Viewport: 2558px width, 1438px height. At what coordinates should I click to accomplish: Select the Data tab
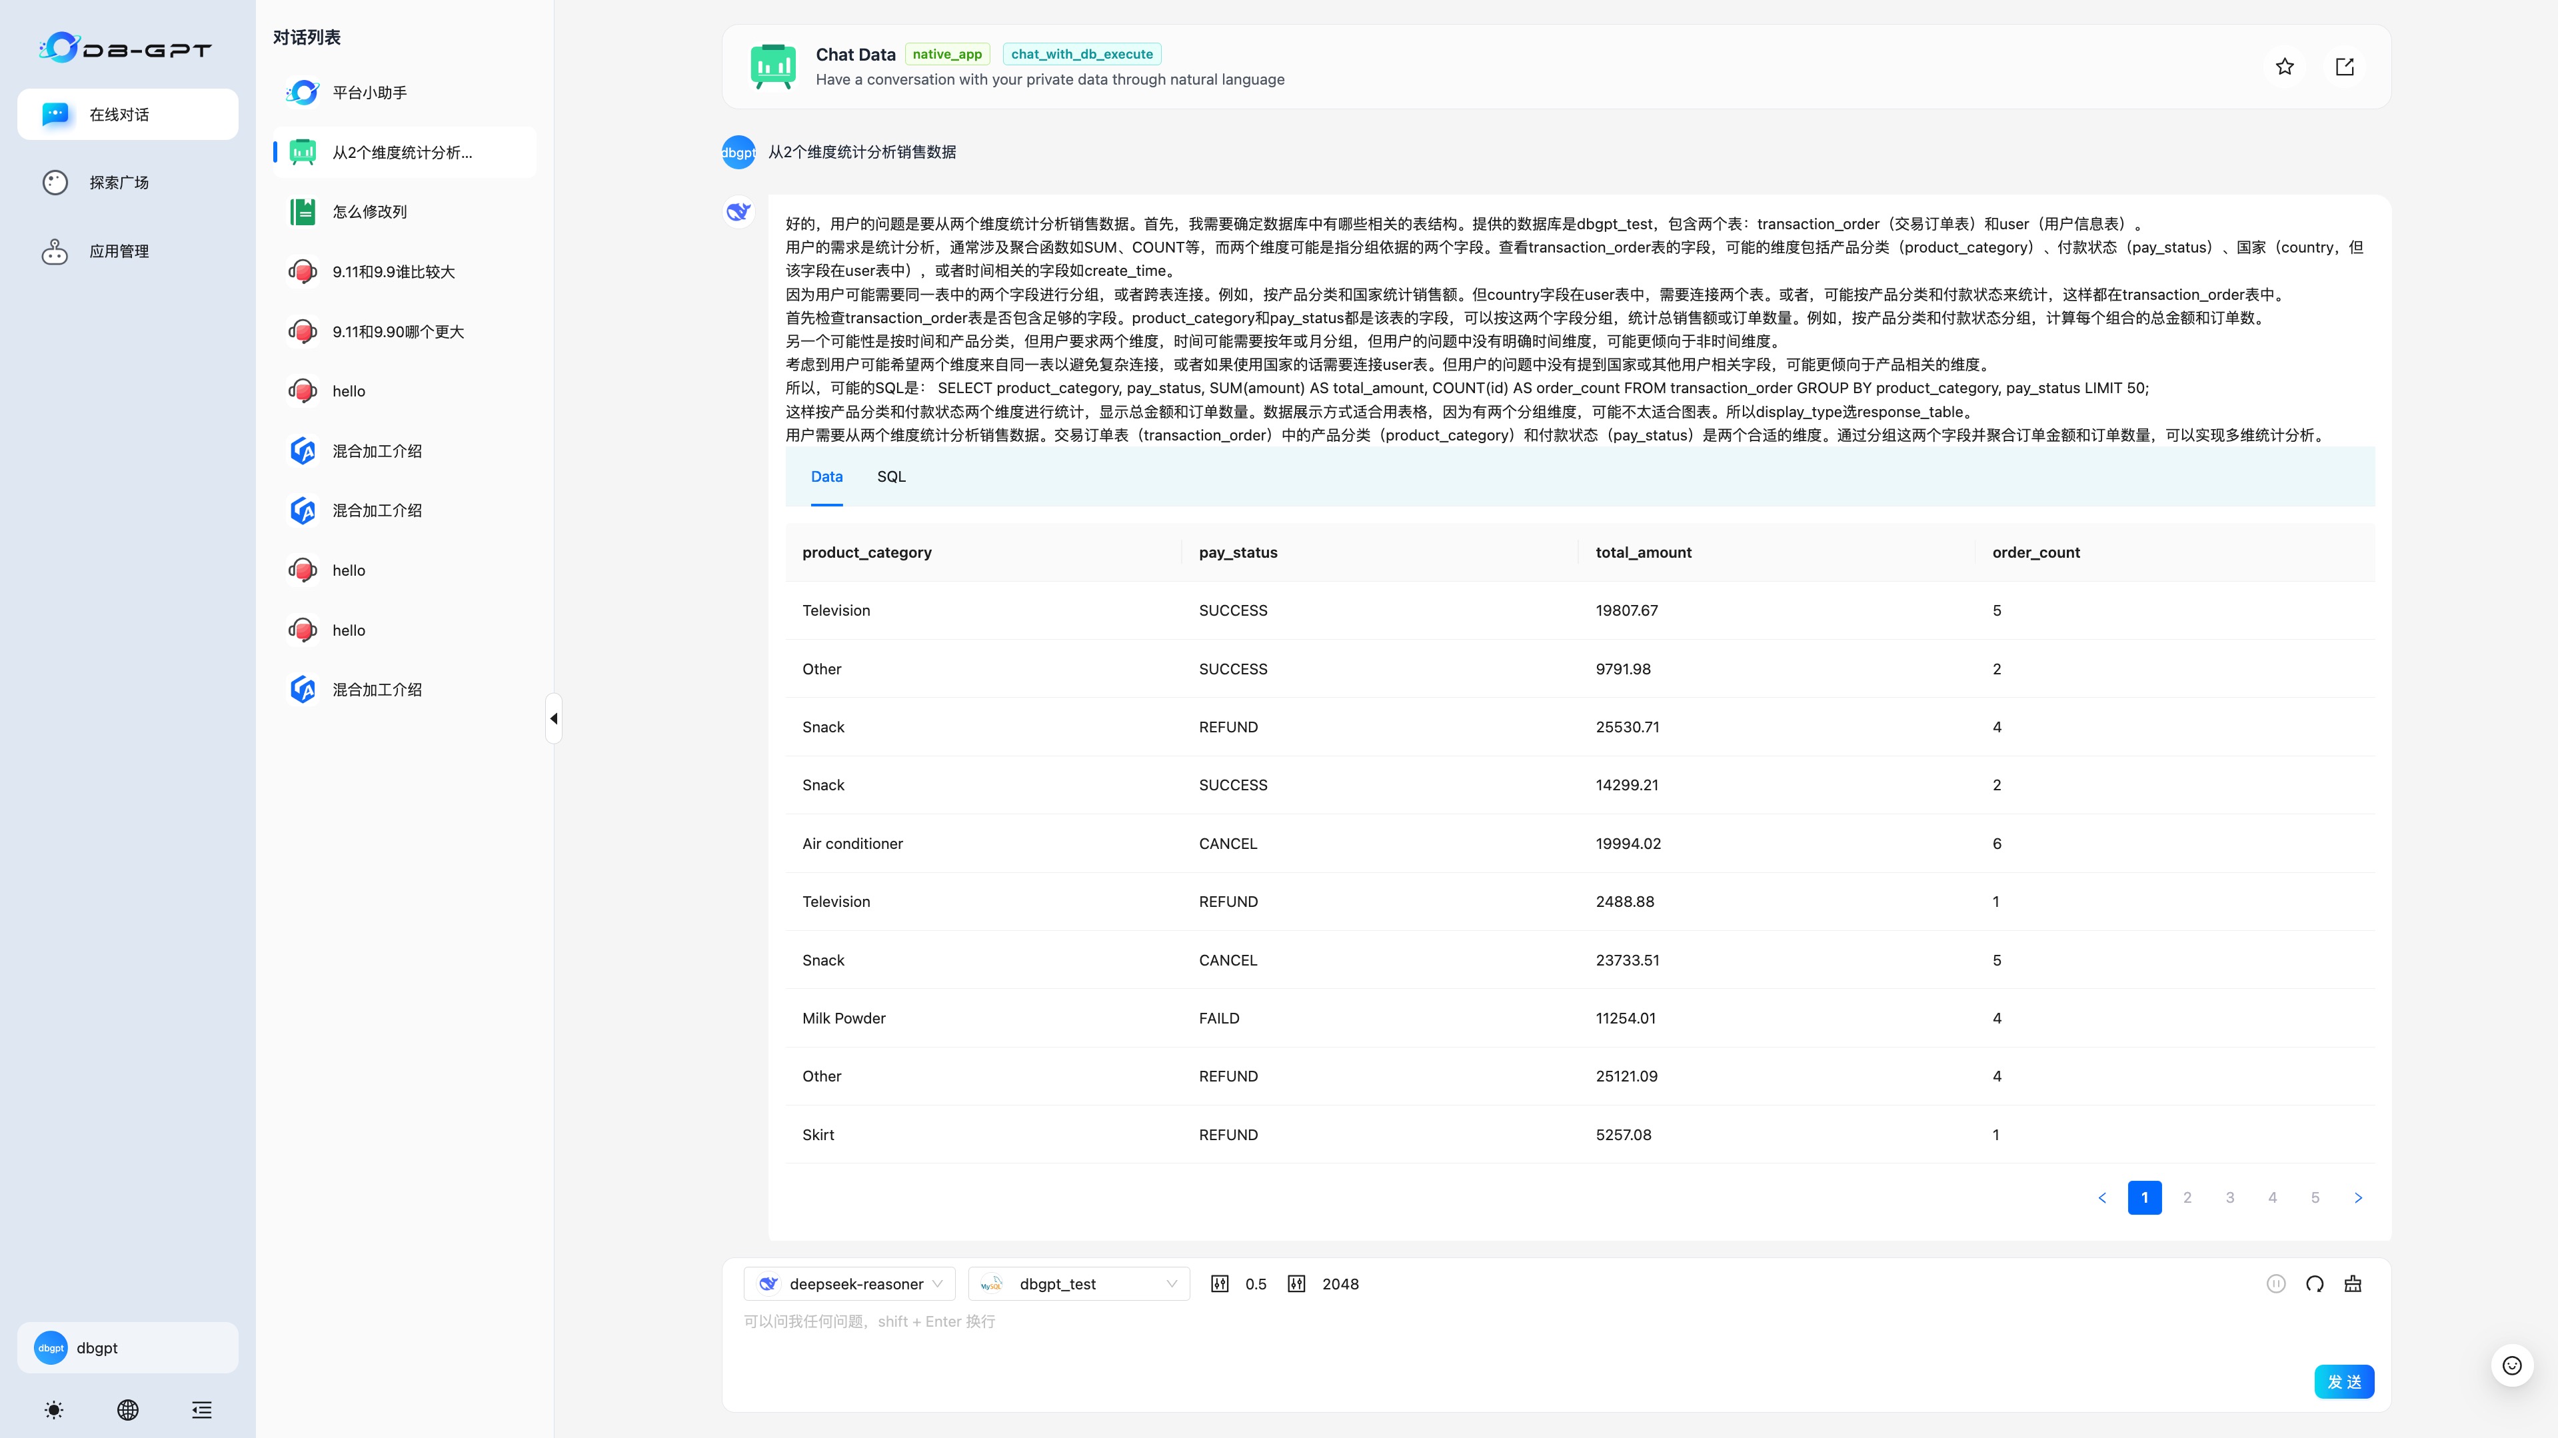pyautogui.click(x=826, y=476)
